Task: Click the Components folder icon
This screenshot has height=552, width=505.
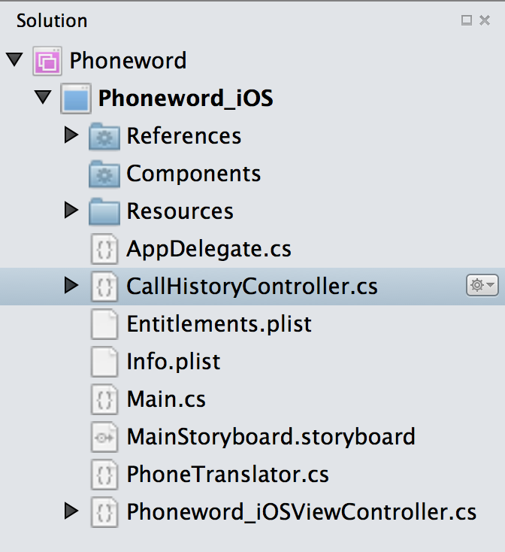Action: (104, 174)
